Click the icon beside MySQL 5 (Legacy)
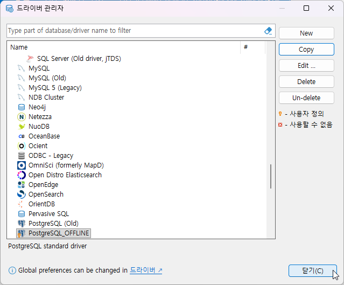The height and width of the screenshot is (285, 344). pyautogui.click(x=22, y=88)
